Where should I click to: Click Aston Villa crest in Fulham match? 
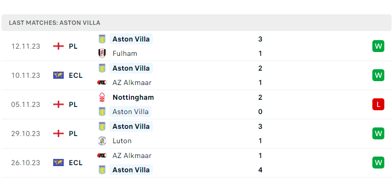coord(102,39)
